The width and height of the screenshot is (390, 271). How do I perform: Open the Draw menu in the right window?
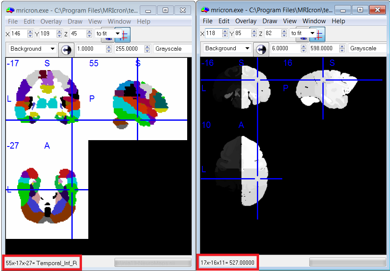(x=270, y=21)
